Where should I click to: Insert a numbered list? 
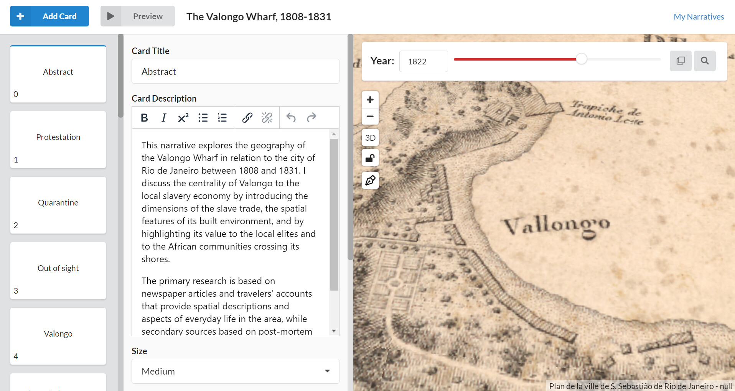coord(222,118)
